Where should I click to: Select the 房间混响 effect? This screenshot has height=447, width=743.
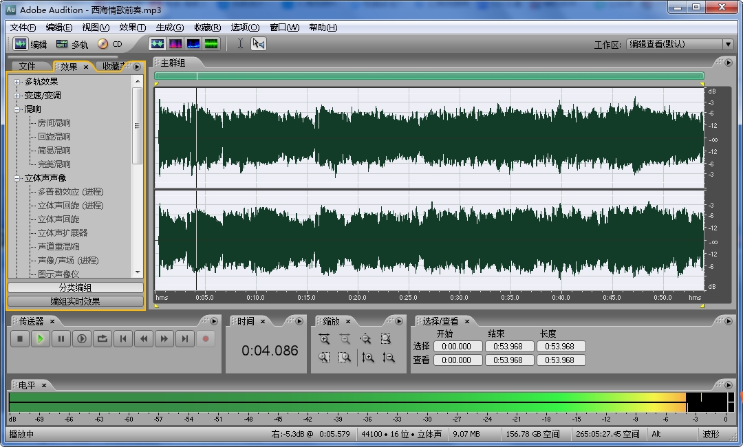click(54, 123)
